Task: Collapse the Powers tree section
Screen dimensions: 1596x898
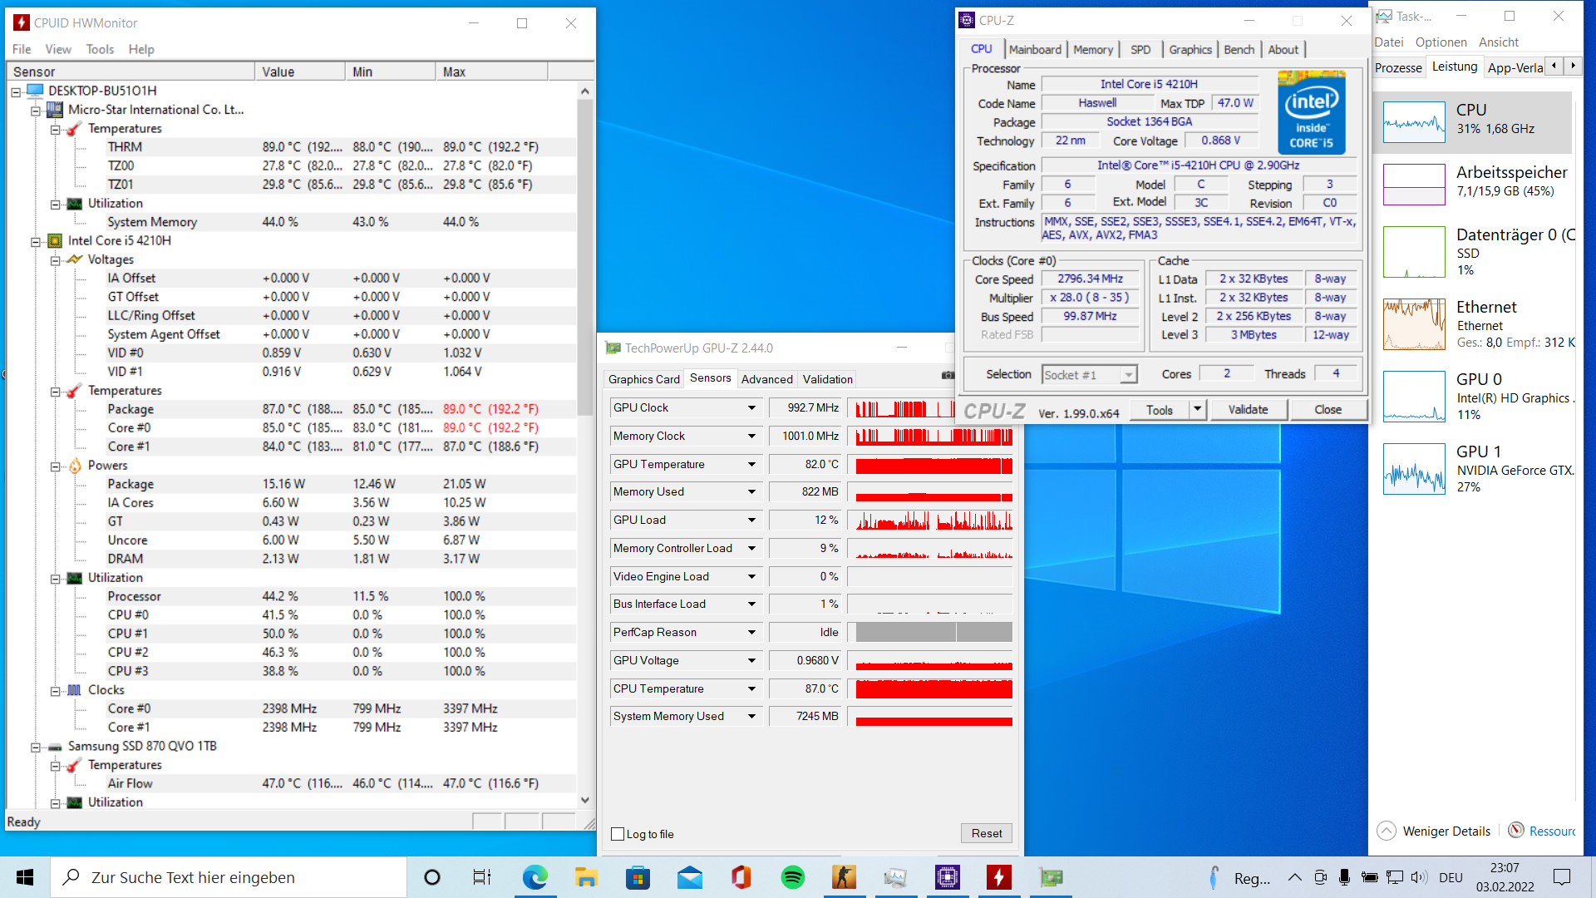Action: click(x=55, y=466)
